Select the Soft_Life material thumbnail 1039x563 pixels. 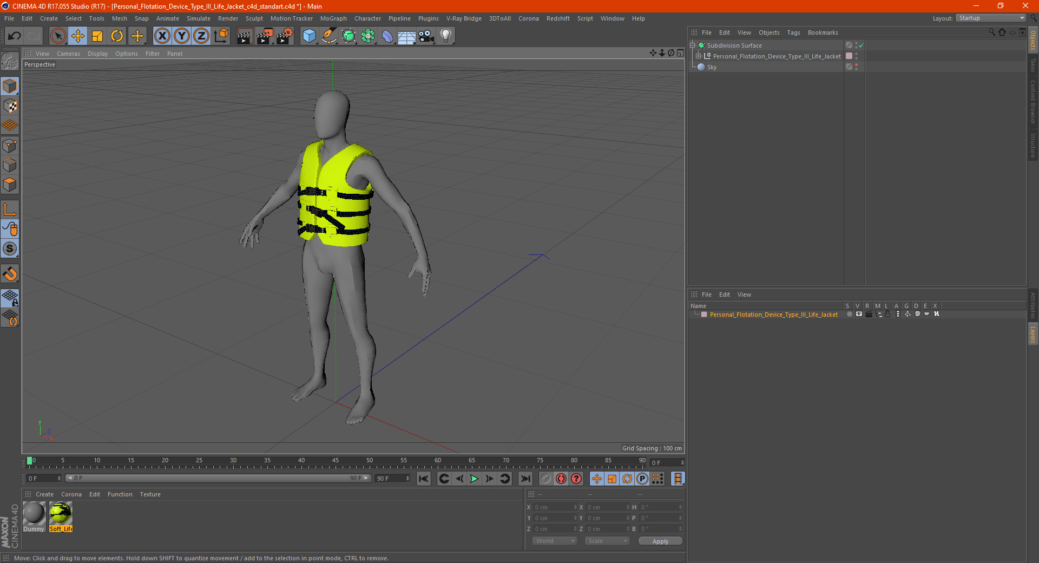pyautogui.click(x=61, y=513)
